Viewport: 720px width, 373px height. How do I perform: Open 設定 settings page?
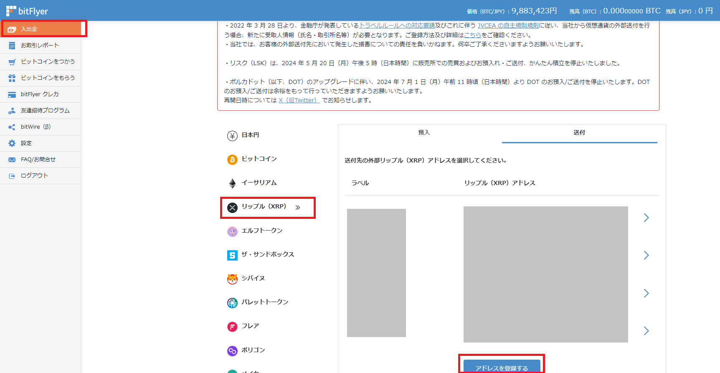tap(41, 143)
